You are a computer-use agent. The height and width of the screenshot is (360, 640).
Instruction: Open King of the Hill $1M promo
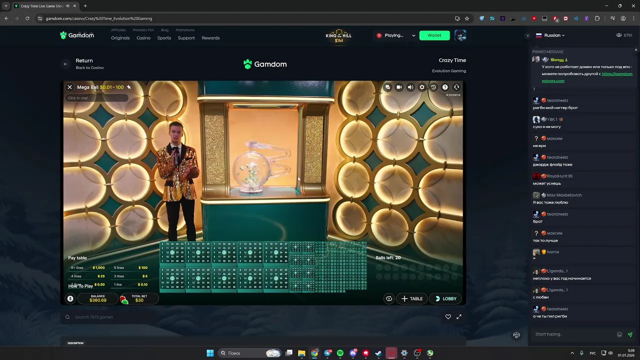pos(338,36)
